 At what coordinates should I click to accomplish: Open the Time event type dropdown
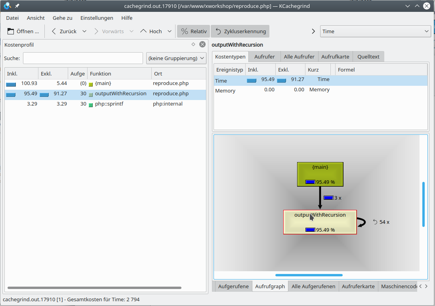coord(375,31)
